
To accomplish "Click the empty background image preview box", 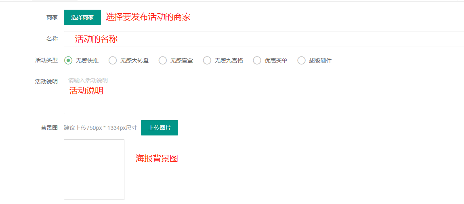I will (x=94, y=170).
